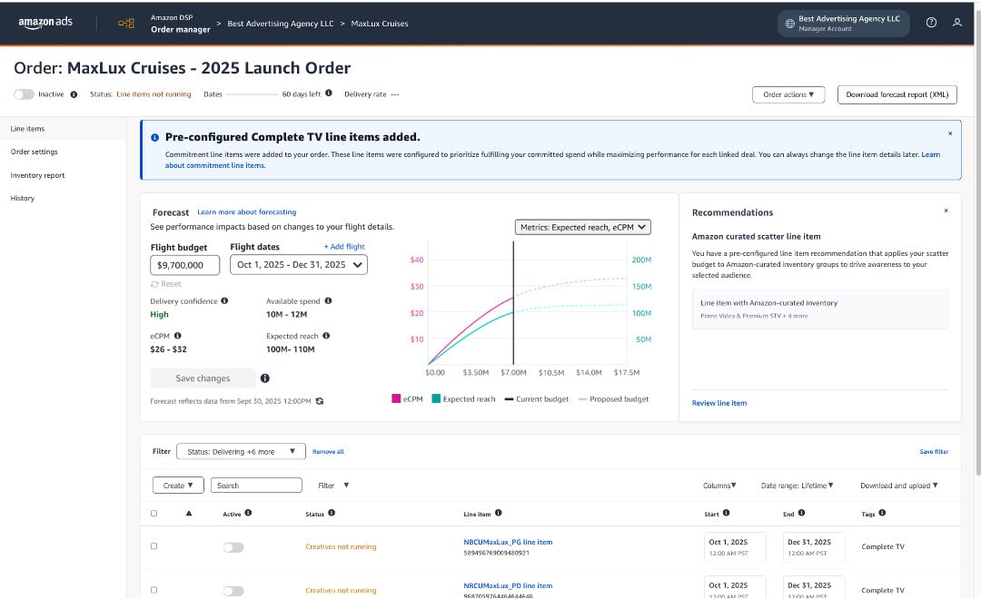Screen dimensions: 981x599
Task: Toggle Active switch for NBCUMaxLux_PG line item
Action: click(x=233, y=547)
